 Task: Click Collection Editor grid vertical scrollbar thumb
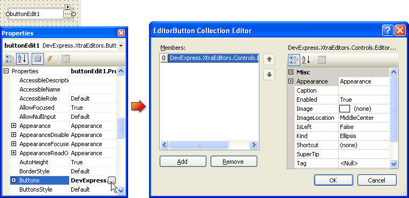(393, 109)
